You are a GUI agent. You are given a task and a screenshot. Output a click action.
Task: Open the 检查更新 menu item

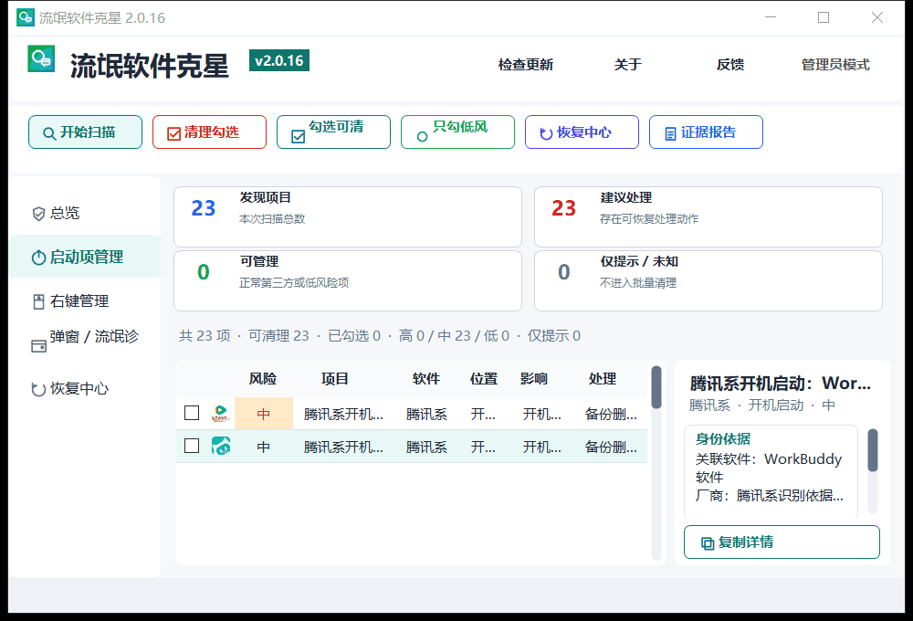pyautogui.click(x=525, y=65)
